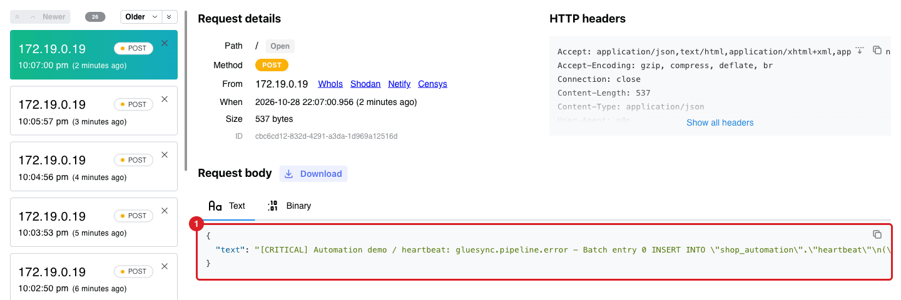Click POST badge on 10:05:57 pm entry
The width and height of the screenshot is (901, 300).
click(133, 104)
